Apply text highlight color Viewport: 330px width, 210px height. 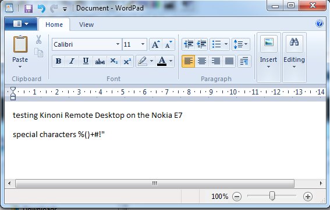[143, 61]
